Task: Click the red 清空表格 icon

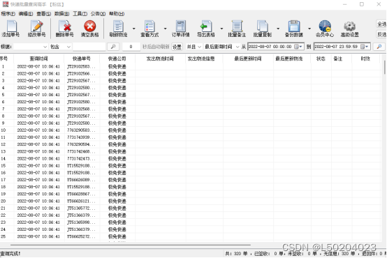Action: coord(90,29)
